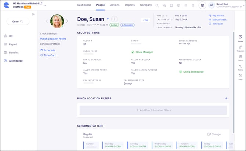Collapse the left sidebar arrow icon
Image resolution: width=246 pixels, height=151 pixels.
point(33,14)
